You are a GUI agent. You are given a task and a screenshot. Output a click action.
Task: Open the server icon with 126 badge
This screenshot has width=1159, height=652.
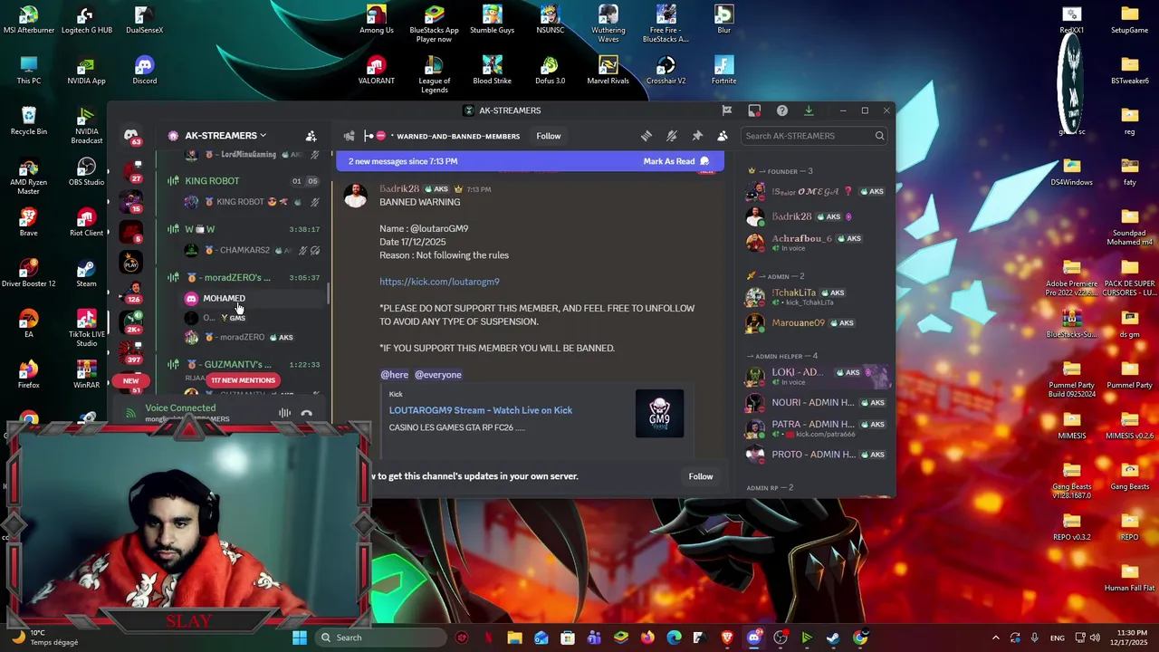[132, 292]
